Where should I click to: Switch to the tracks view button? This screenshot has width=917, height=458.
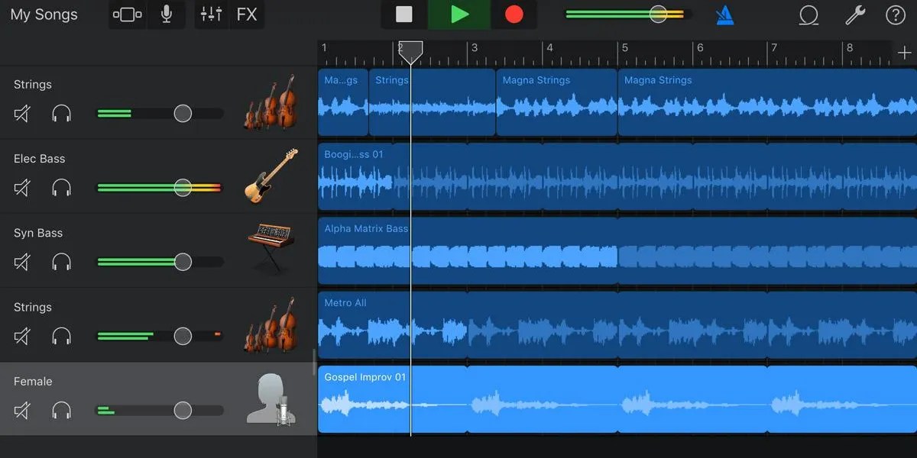[128, 15]
